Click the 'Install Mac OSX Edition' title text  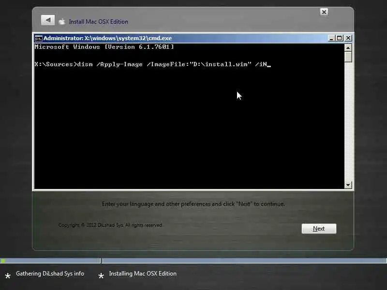99,22
